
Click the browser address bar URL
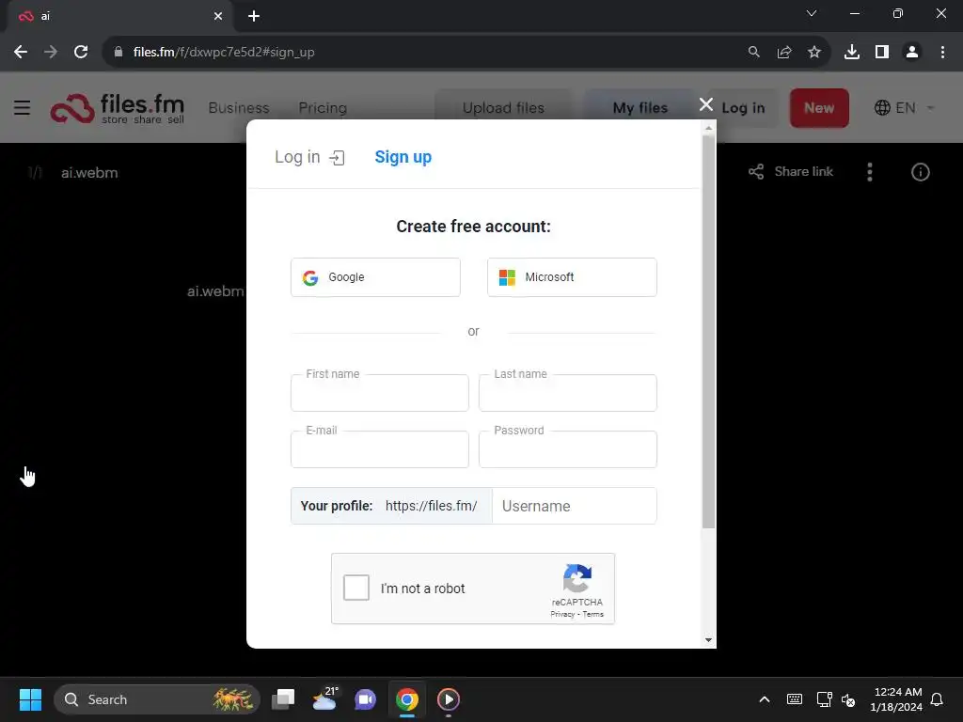click(224, 53)
